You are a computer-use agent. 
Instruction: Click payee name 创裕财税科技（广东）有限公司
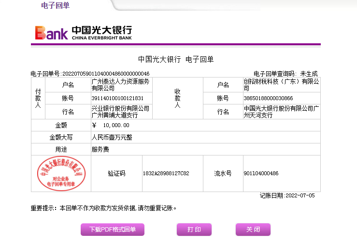tap(281, 85)
